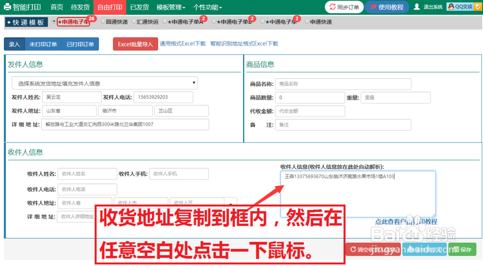
Task: Go to the 首页 nav item
Action: pyautogui.click(x=57, y=7)
